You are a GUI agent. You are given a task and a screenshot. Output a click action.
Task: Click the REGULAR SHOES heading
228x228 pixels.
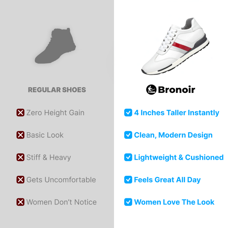(x=57, y=90)
